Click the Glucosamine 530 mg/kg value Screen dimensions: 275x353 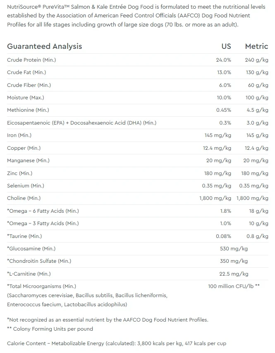click(234, 249)
